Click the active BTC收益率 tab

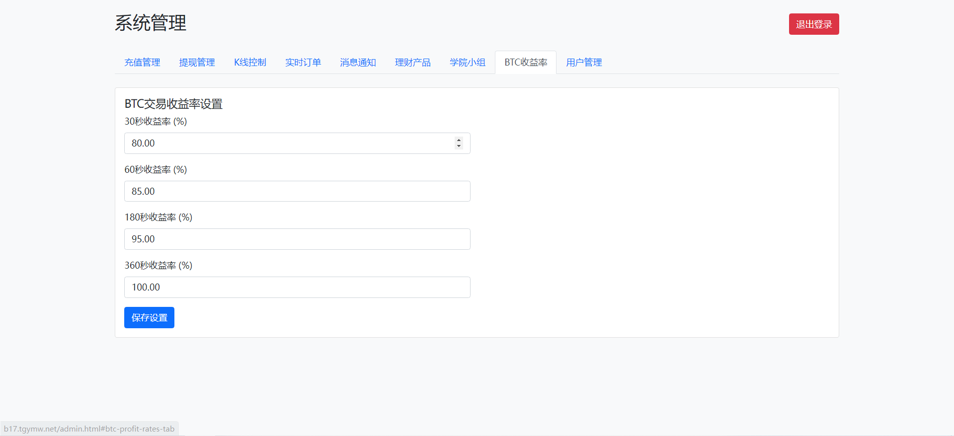click(x=525, y=63)
